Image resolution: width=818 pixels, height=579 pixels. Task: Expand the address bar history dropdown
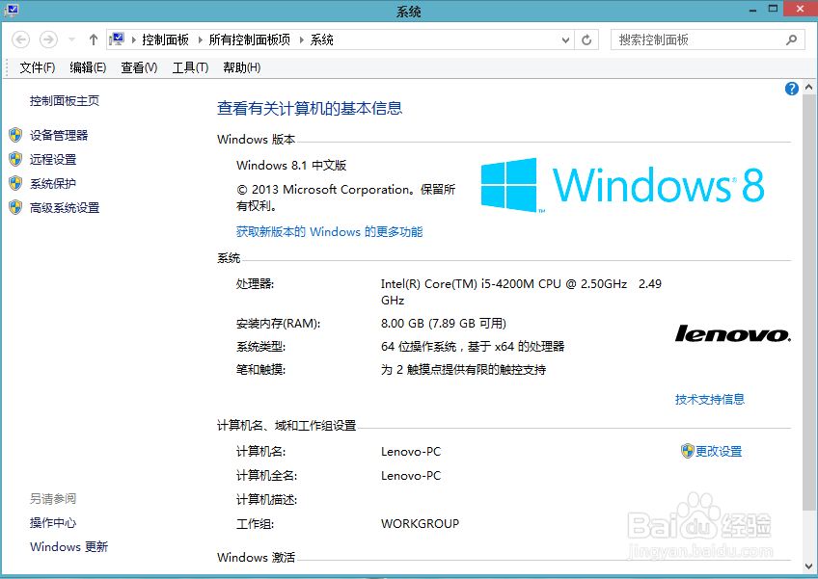pyautogui.click(x=565, y=40)
